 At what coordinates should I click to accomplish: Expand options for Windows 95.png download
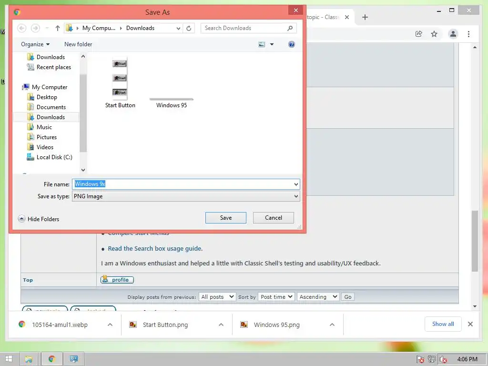click(332, 325)
